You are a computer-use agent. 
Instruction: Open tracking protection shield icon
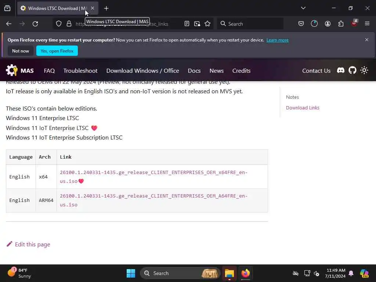click(59, 24)
